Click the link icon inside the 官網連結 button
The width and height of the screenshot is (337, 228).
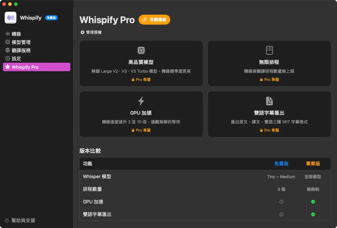click(144, 20)
